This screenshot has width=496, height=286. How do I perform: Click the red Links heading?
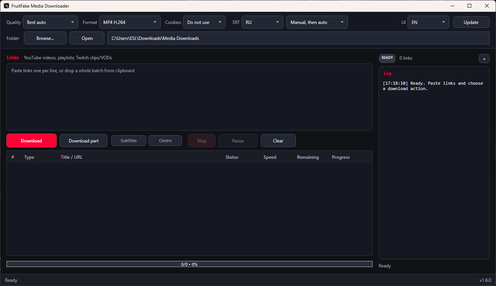coord(13,57)
